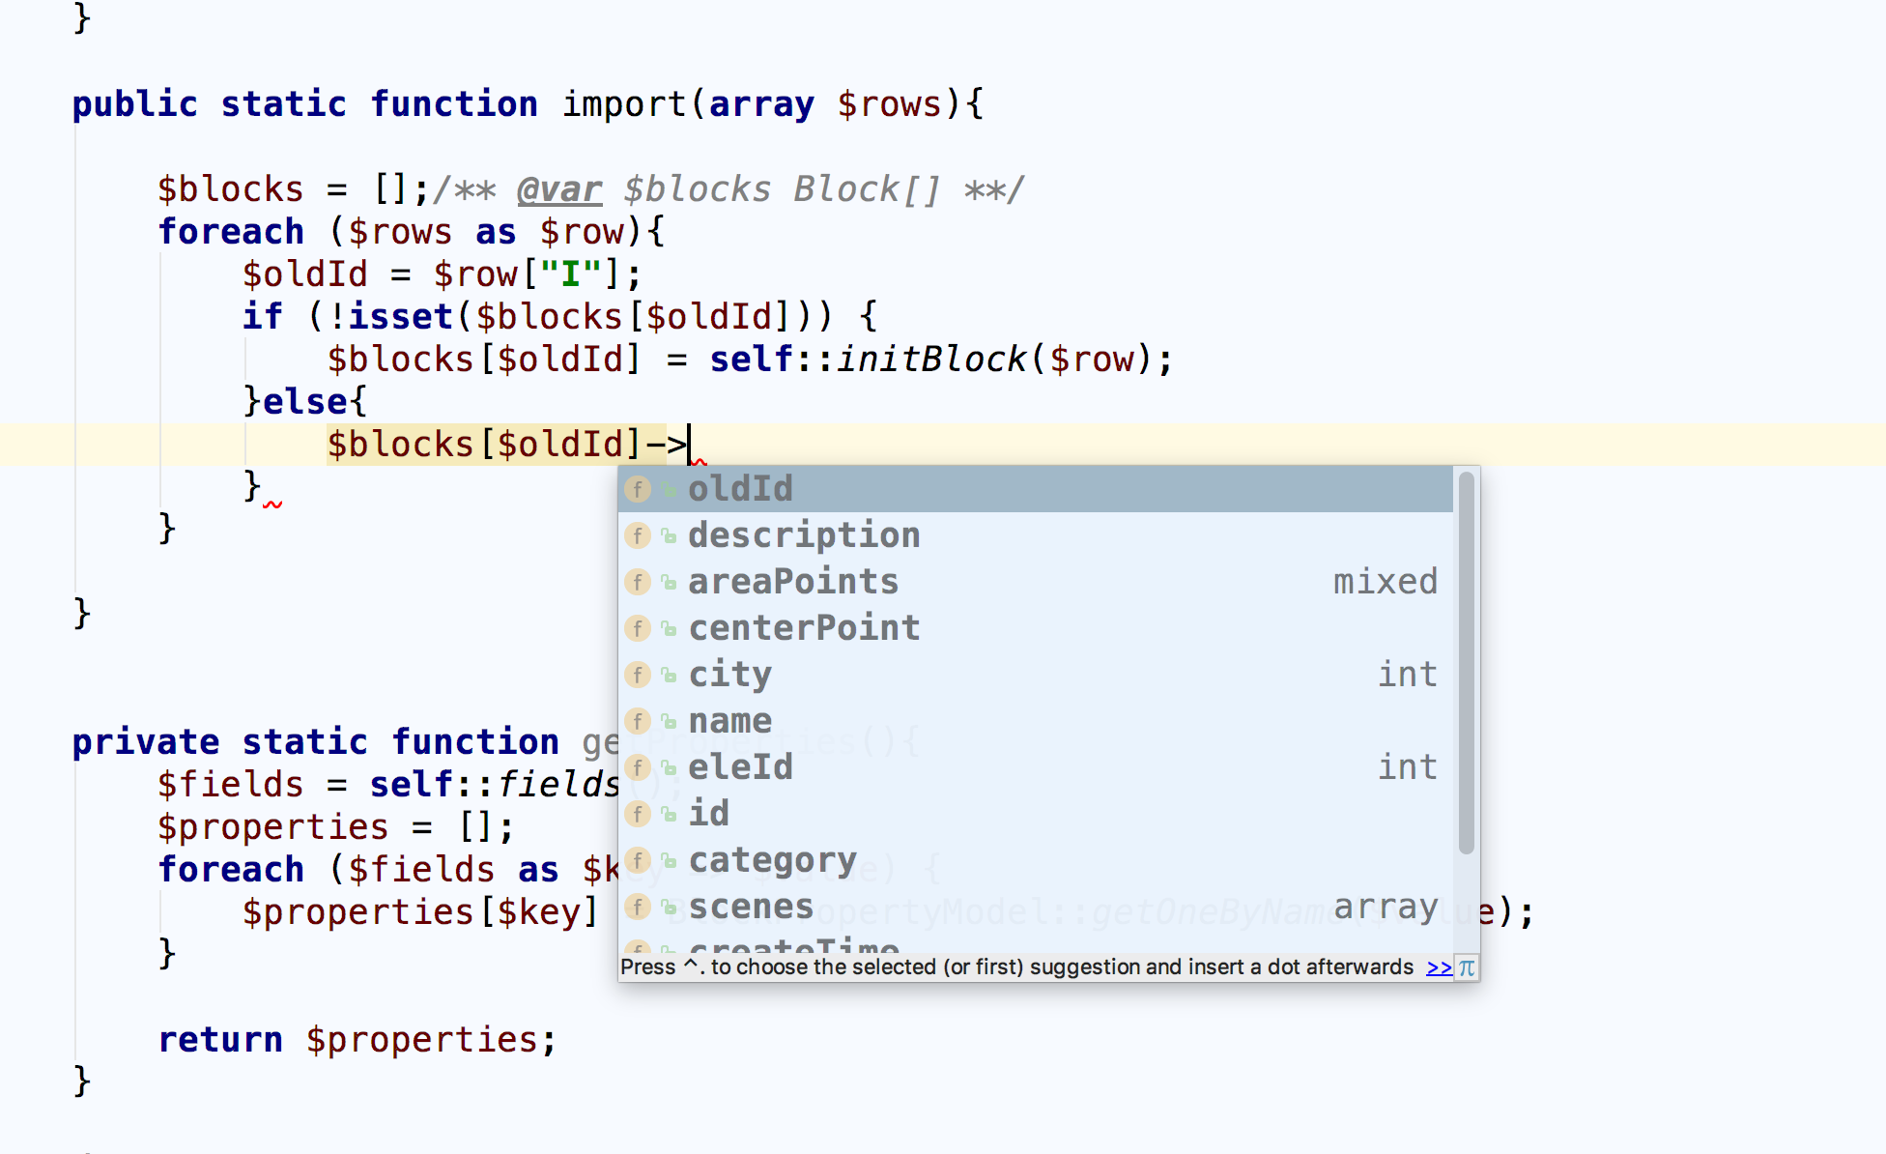Click on the initBlock method call

(x=931, y=360)
